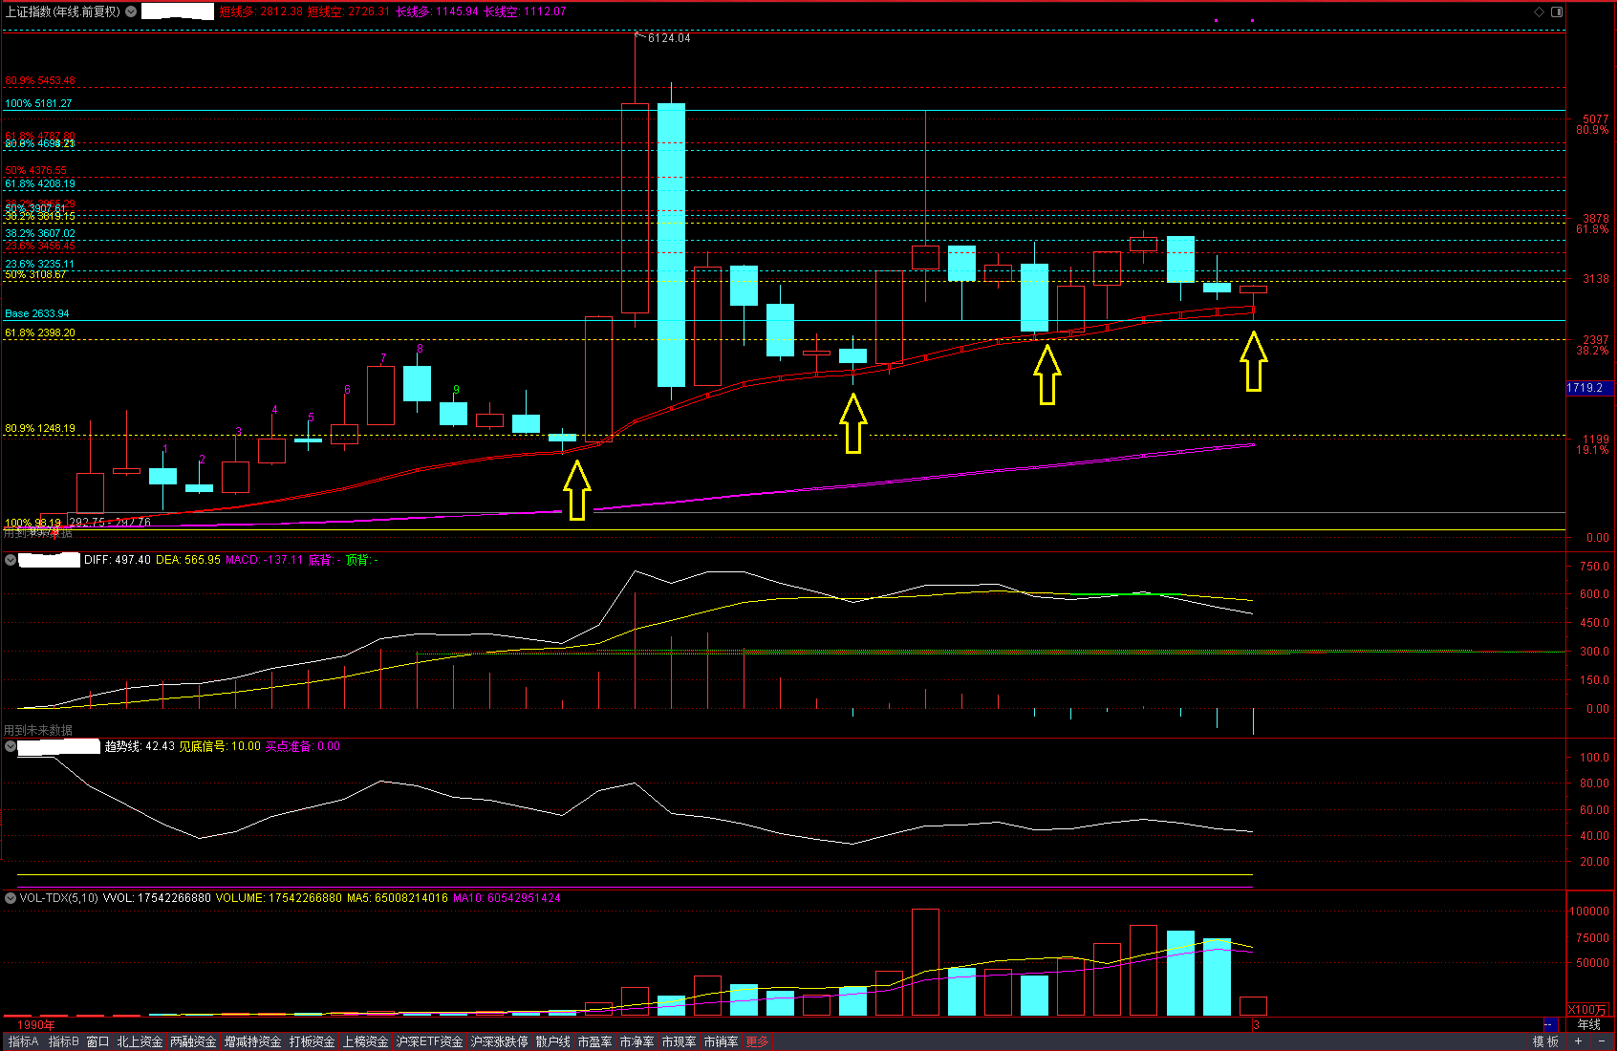Select the 上榜资金 indicator tab
This screenshot has width=1618, height=1051.
(365, 1041)
